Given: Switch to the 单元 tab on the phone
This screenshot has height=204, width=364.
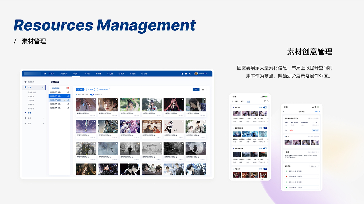Looking at the screenshot, I should (242, 101).
